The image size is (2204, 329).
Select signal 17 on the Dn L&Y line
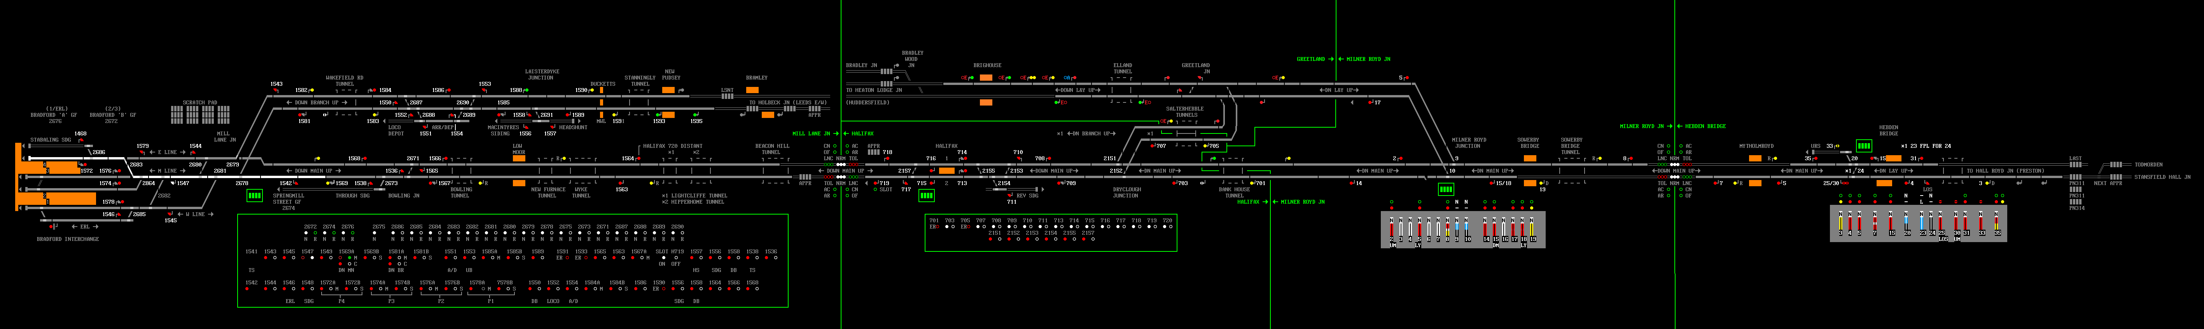coord(1371,102)
